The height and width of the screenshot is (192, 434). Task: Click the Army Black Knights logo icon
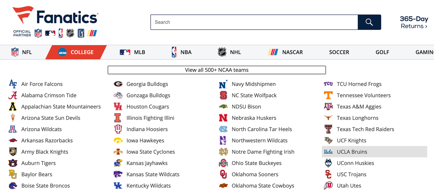pos(13,152)
